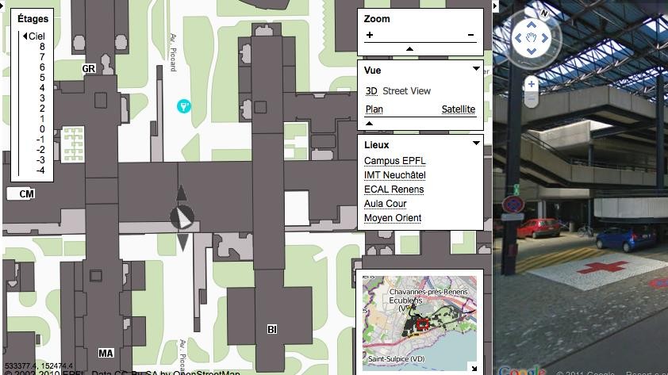Collapse the Street View pane with the divider arrow

tap(496, 6)
